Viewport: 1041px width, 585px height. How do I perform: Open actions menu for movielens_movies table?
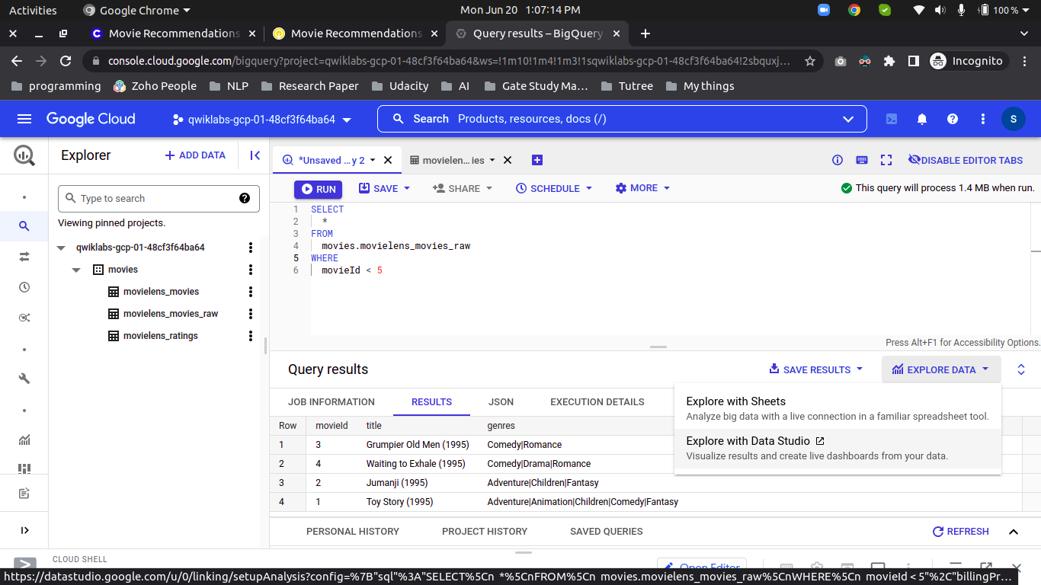(251, 292)
